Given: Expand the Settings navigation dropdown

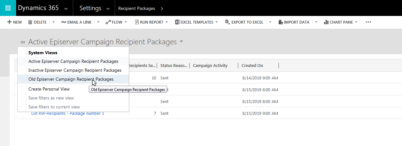Looking at the screenshot, I should (108, 9).
